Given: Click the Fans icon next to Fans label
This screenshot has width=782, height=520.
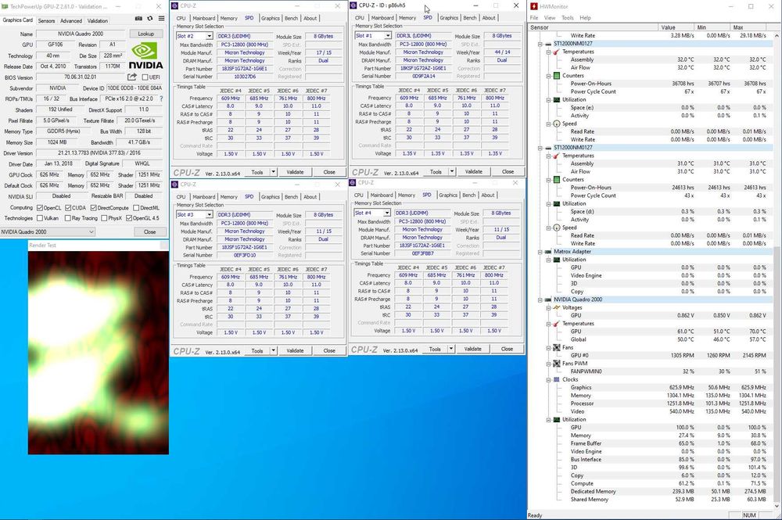Looking at the screenshot, I should tap(557, 347).
